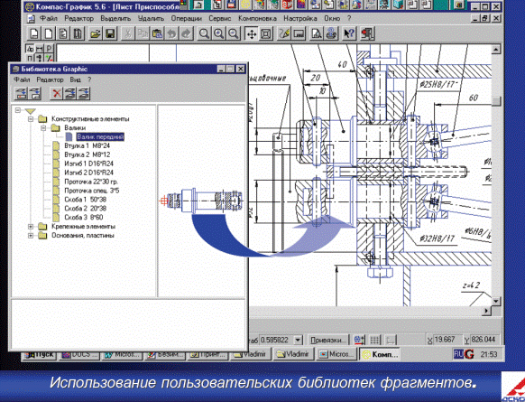Toggle the grid display button
Screen dimensions: 525x402
pyautogui.click(x=375, y=340)
